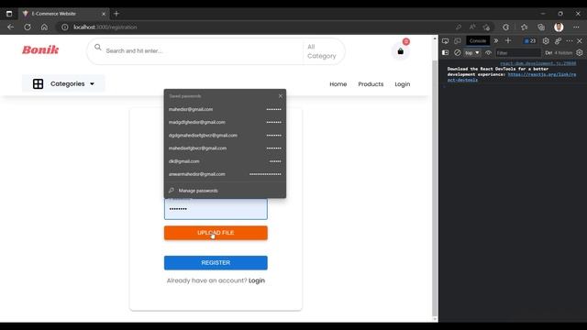Open the react-dom.development.js source link
The height and width of the screenshot is (330, 587).
(x=538, y=63)
